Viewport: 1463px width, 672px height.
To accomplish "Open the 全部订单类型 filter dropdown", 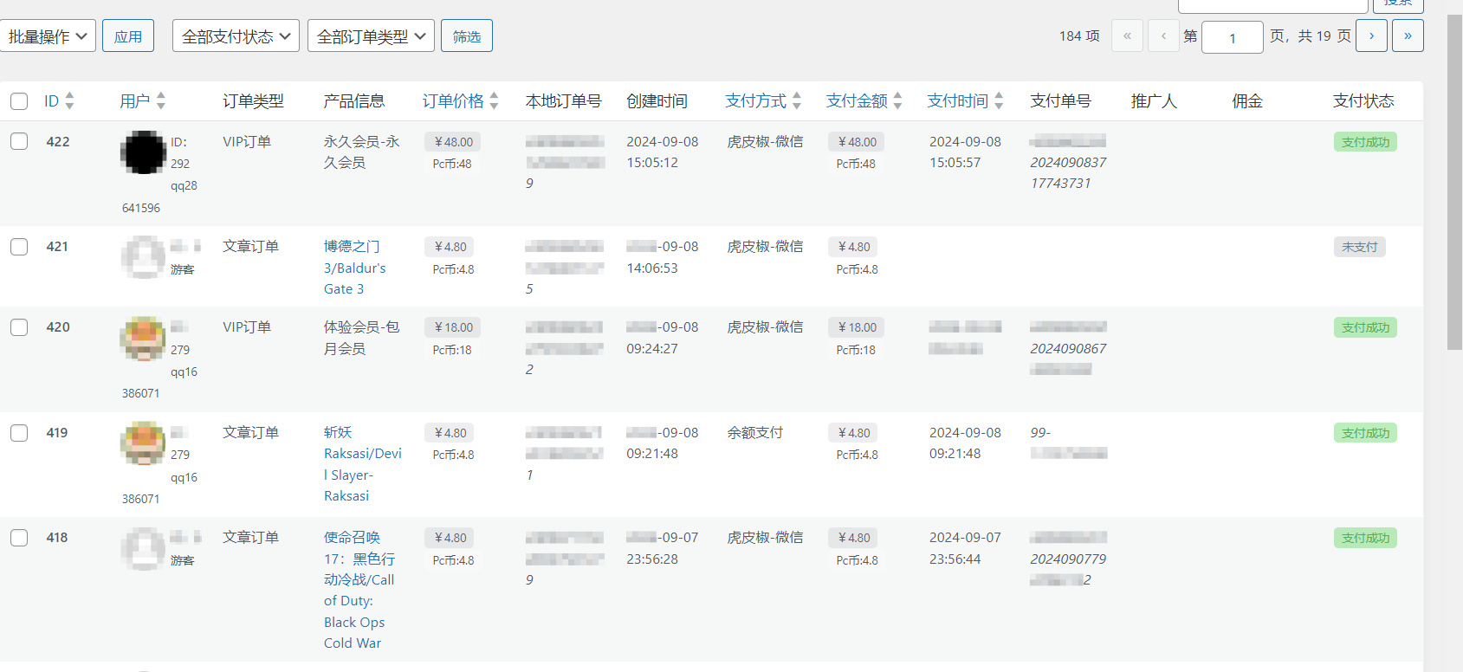I will 371,36.
